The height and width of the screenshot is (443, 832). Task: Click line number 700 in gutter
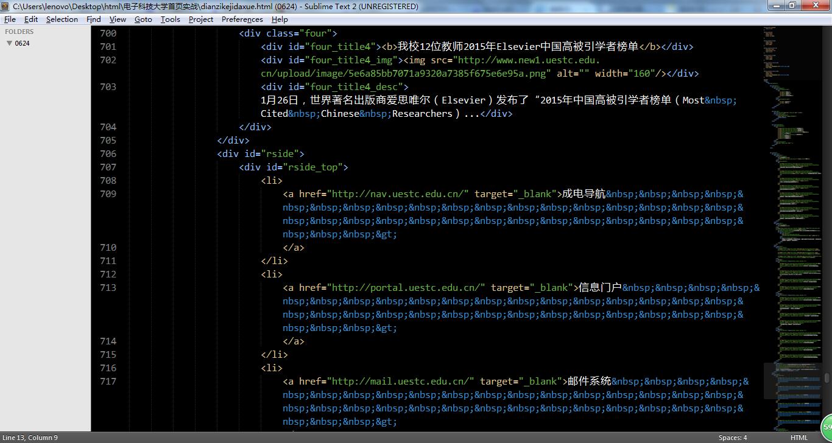pos(108,33)
